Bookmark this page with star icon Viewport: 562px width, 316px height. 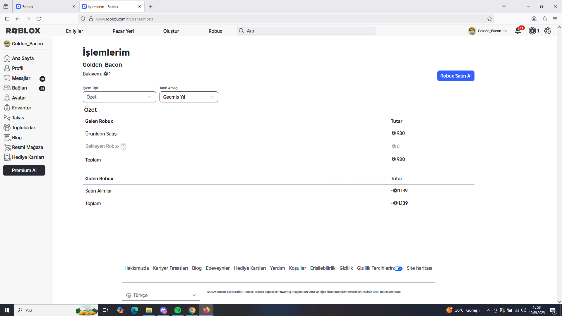pos(490,19)
